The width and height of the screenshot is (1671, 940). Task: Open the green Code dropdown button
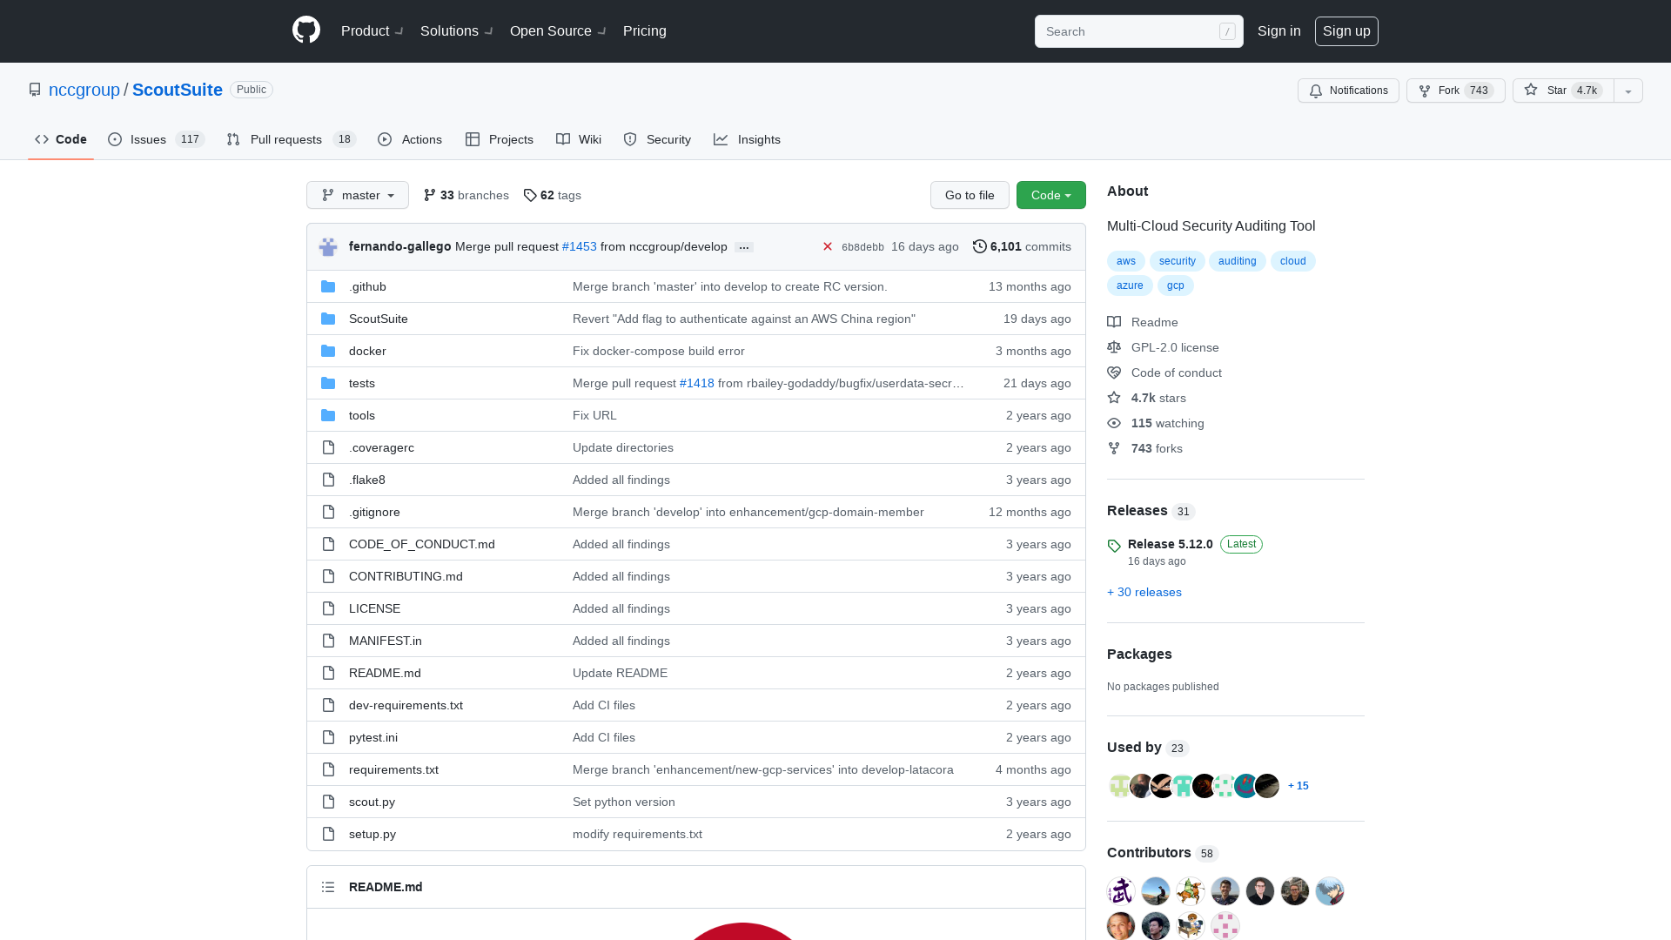click(x=1051, y=195)
